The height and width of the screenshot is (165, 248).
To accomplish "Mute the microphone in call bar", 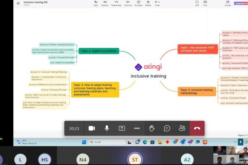I will 107,128.
